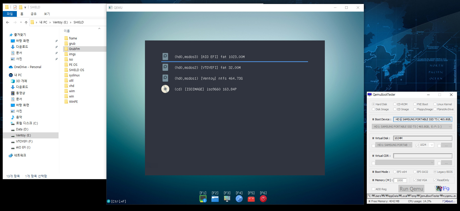Toggle the ReadOnly checkbox

pos(435,180)
